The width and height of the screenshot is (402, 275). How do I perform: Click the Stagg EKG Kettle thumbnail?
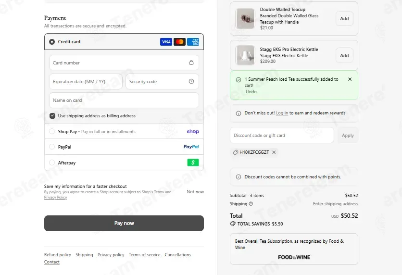pyautogui.click(x=245, y=55)
